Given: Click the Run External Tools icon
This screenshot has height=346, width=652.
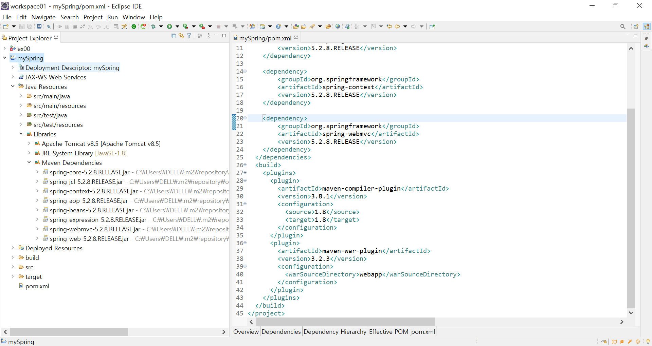Looking at the screenshot, I should (x=202, y=26).
